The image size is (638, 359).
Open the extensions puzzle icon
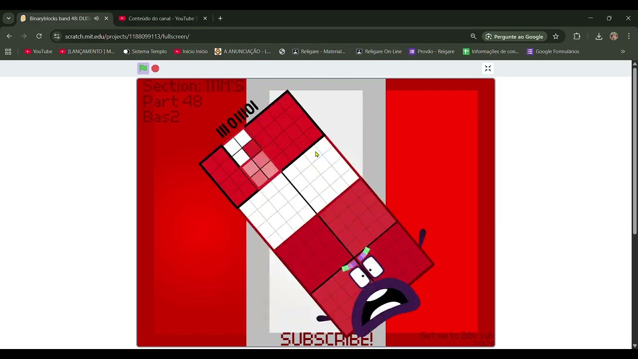tap(577, 36)
